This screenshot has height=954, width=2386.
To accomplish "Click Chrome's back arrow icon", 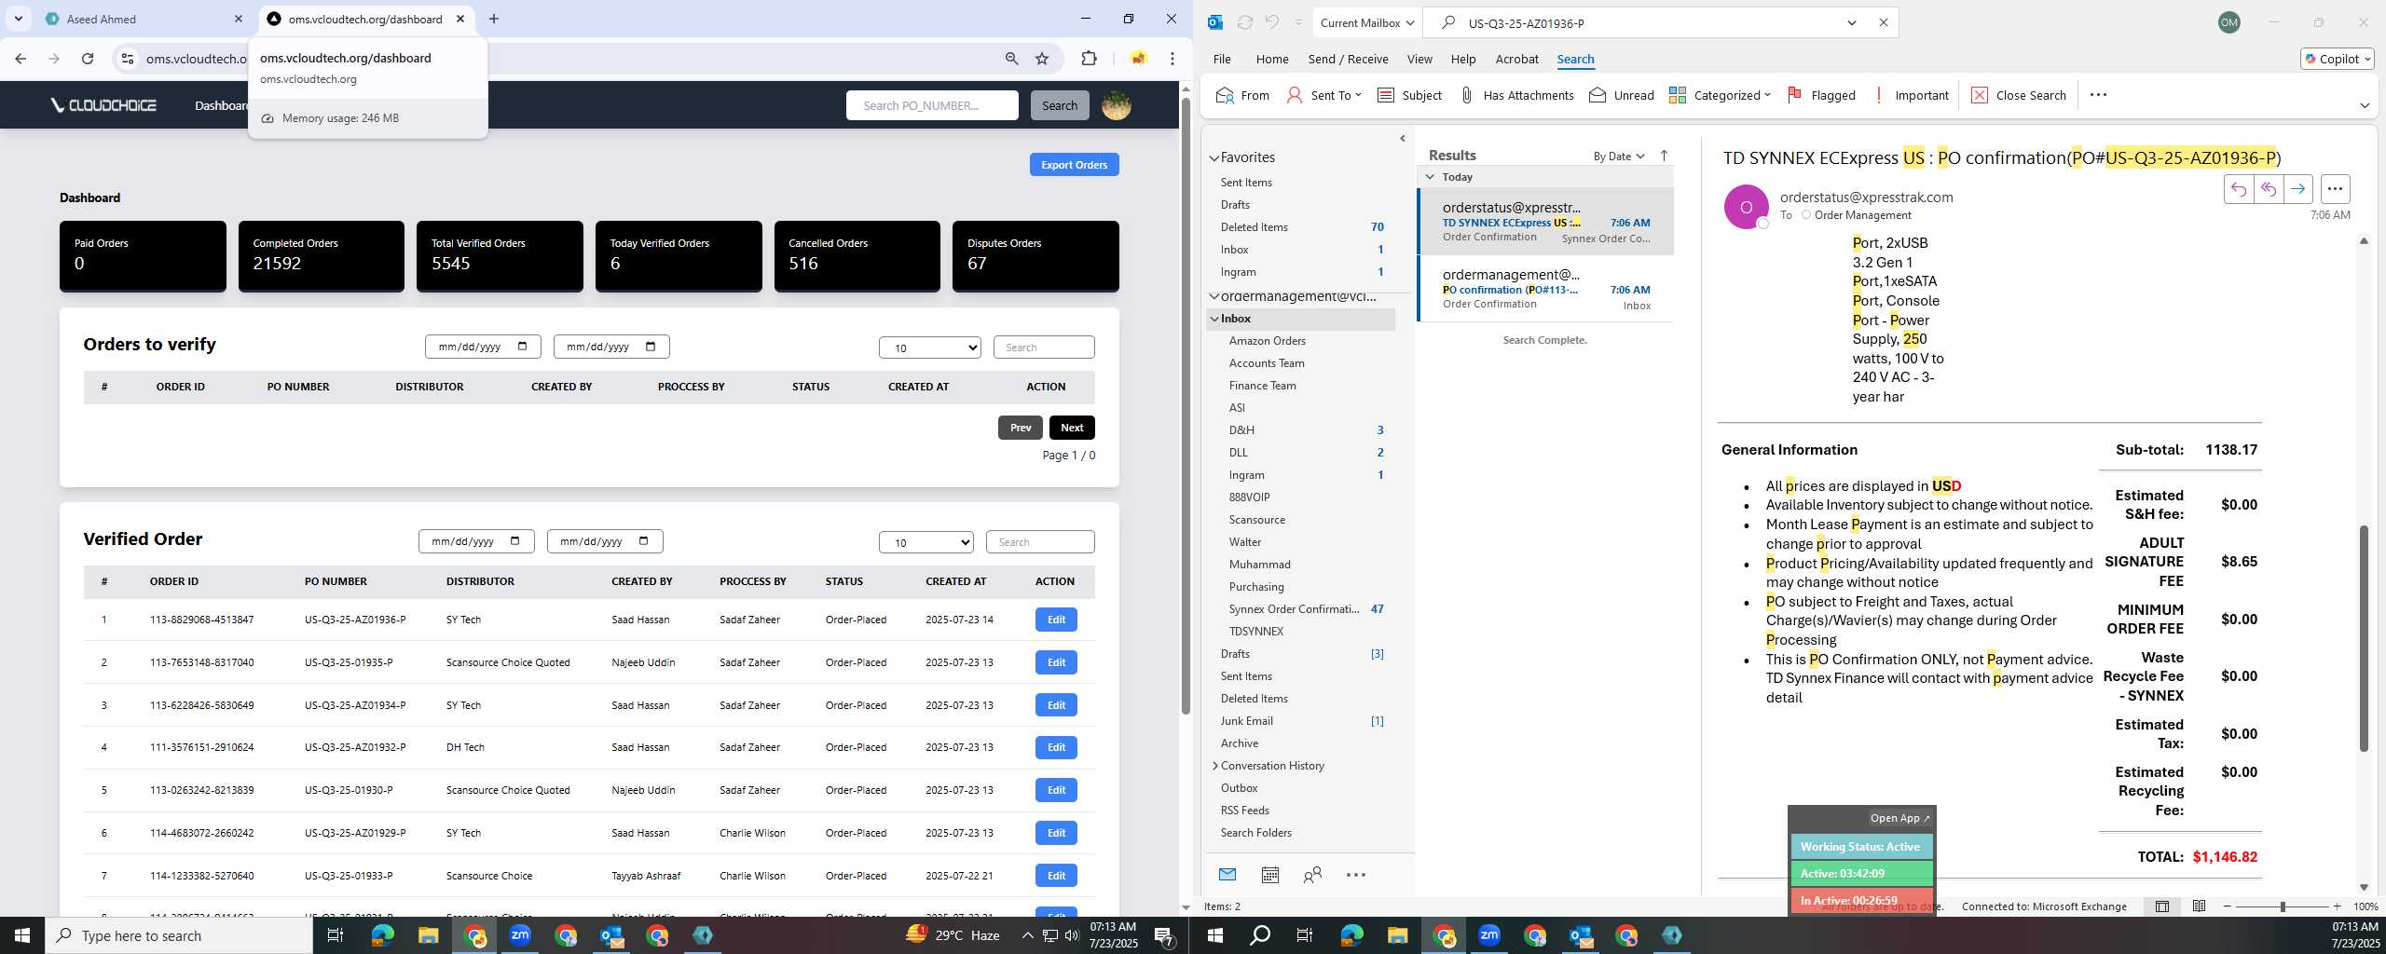I will pos(21,59).
